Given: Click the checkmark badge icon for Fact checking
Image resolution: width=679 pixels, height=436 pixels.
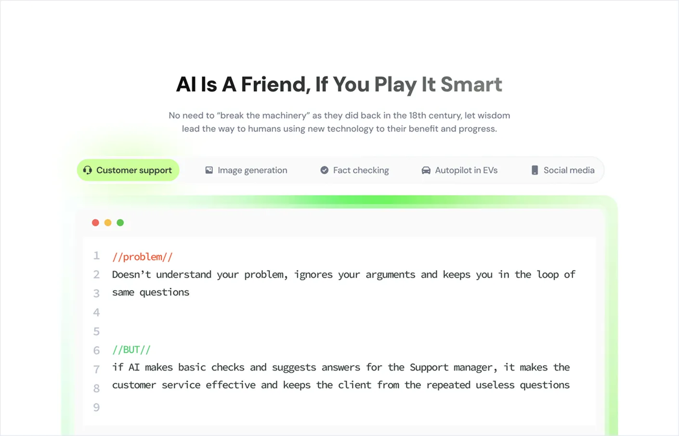Looking at the screenshot, I should click(325, 170).
